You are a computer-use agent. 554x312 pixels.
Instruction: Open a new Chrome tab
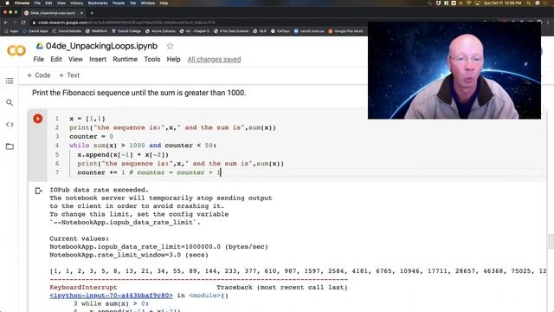[92, 13]
